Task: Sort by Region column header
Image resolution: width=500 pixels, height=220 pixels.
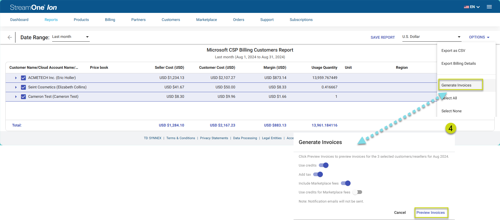Action: click(x=402, y=67)
